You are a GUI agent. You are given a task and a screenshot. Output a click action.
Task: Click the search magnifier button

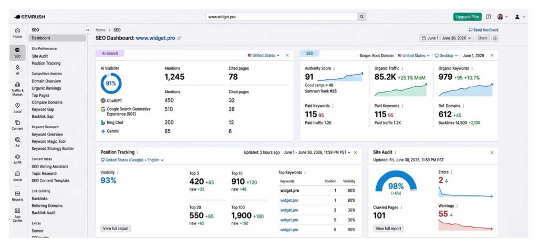[361, 17]
